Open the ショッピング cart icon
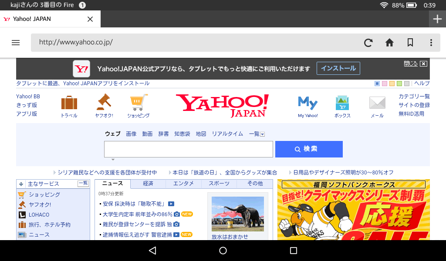This screenshot has width=446, height=261. [139, 103]
